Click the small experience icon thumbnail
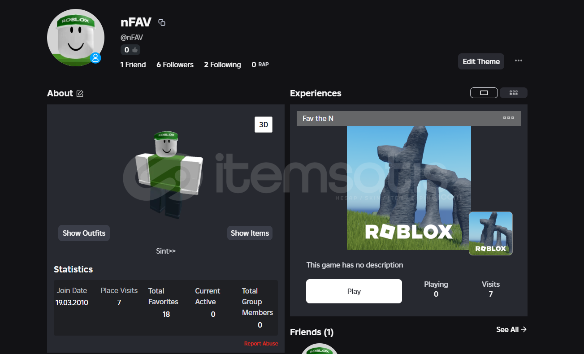 click(491, 233)
